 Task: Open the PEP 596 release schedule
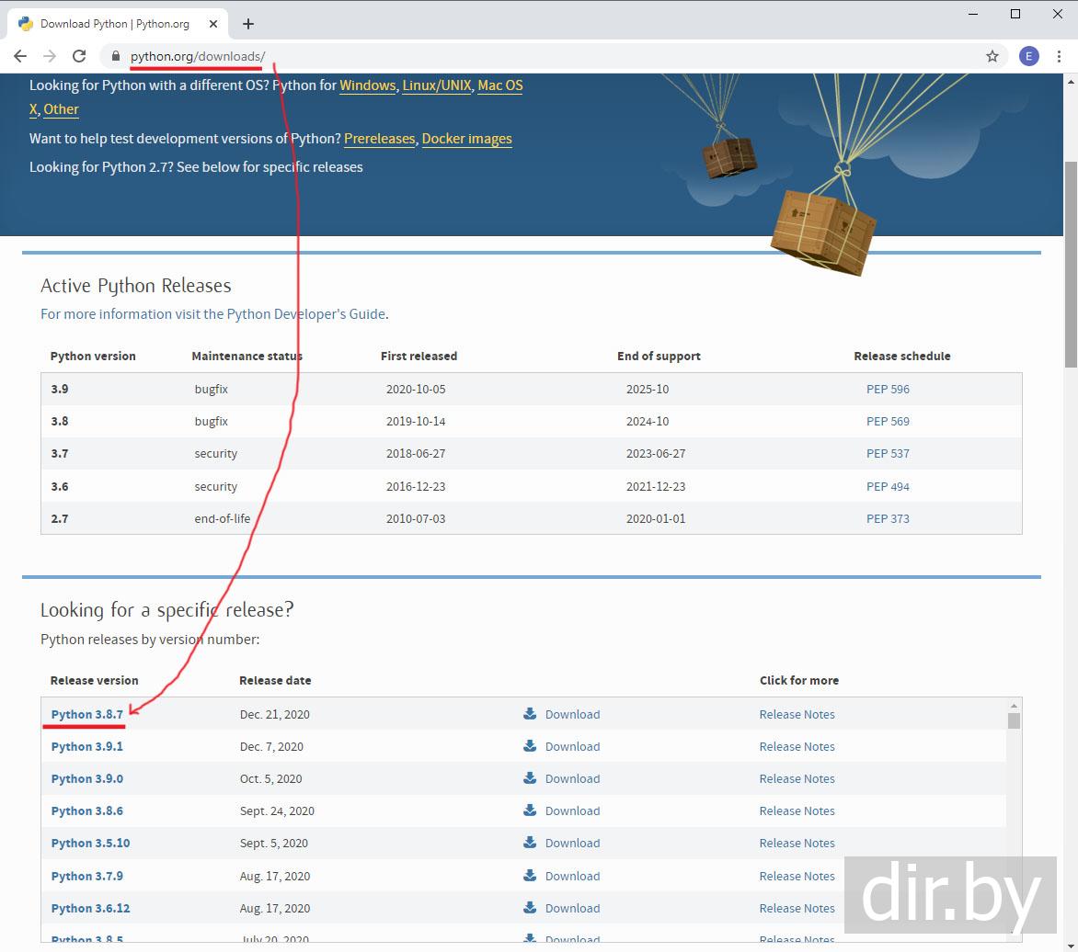pos(887,390)
